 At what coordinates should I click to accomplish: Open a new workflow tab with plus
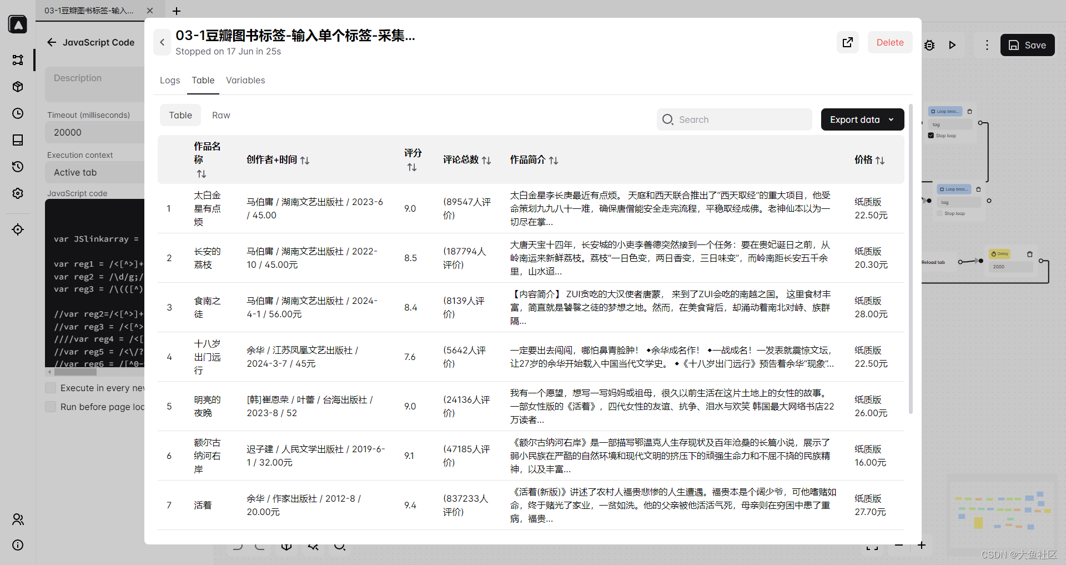point(177,11)
